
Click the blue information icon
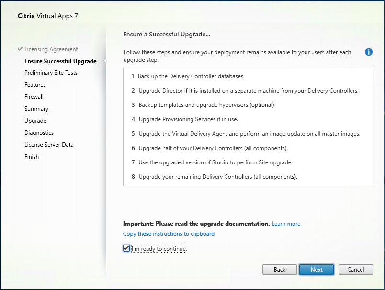[x=369, y=52]
